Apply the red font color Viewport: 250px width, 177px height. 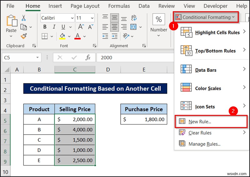[77, 36]
